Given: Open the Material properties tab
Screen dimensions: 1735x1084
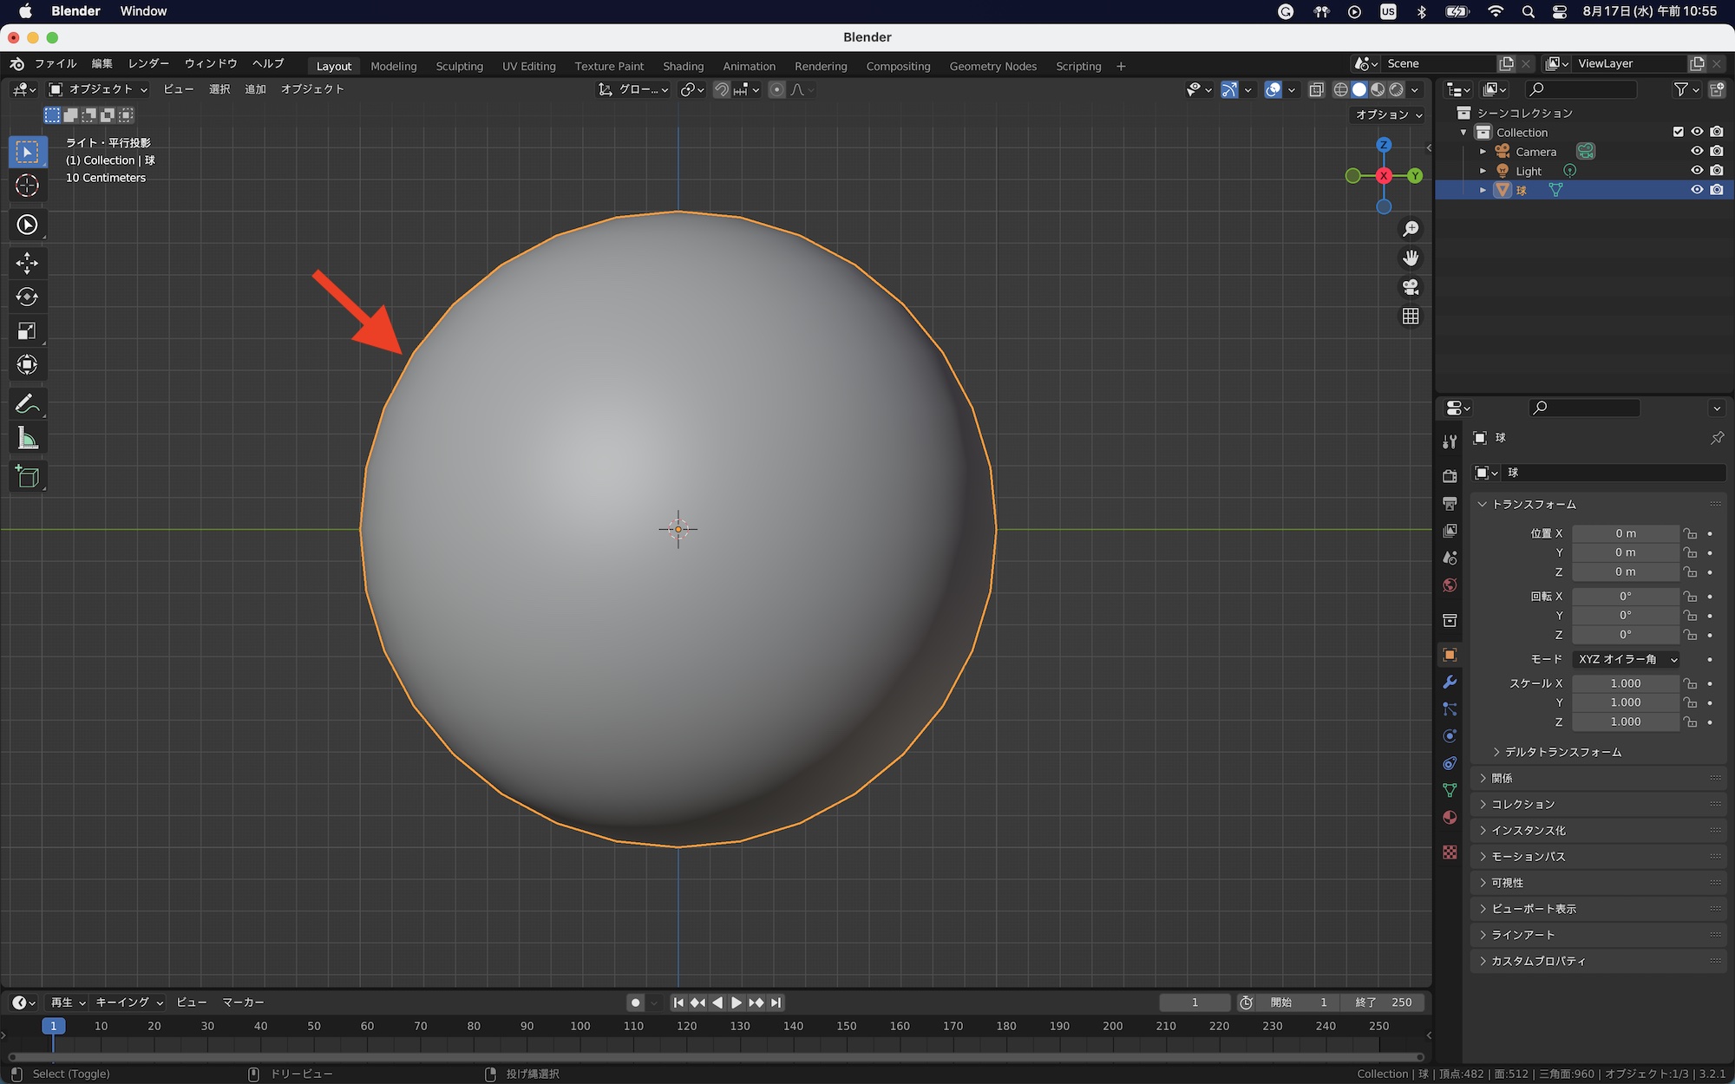Looking at the screenshot, I should (x=1450, y=818).
